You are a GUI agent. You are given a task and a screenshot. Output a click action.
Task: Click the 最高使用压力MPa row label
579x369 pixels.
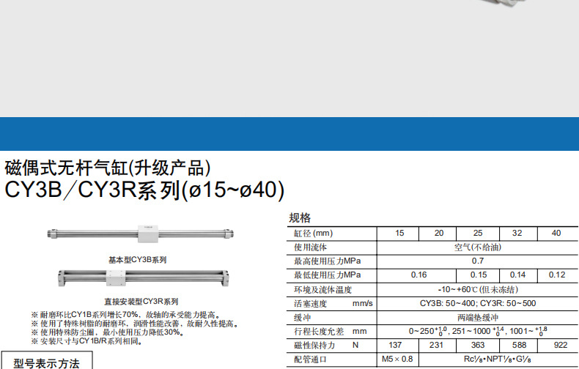point(327,261)
